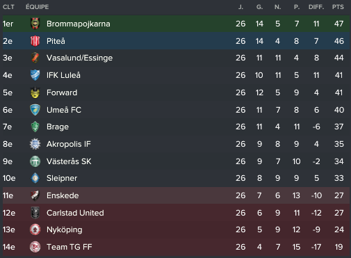Sort table by PTS column header
Image resolution: width=351 pixels, height=258 pixels.
(338, 7)
